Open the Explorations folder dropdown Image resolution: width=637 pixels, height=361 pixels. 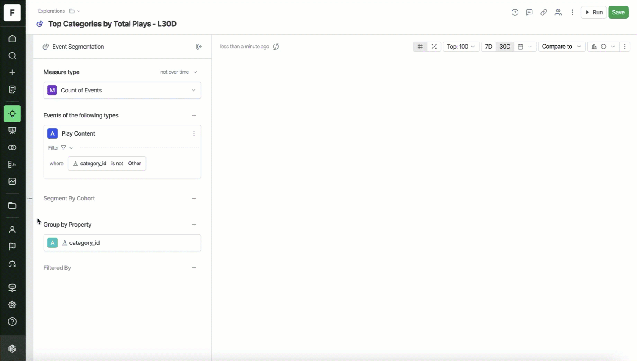tap(75, 11)
